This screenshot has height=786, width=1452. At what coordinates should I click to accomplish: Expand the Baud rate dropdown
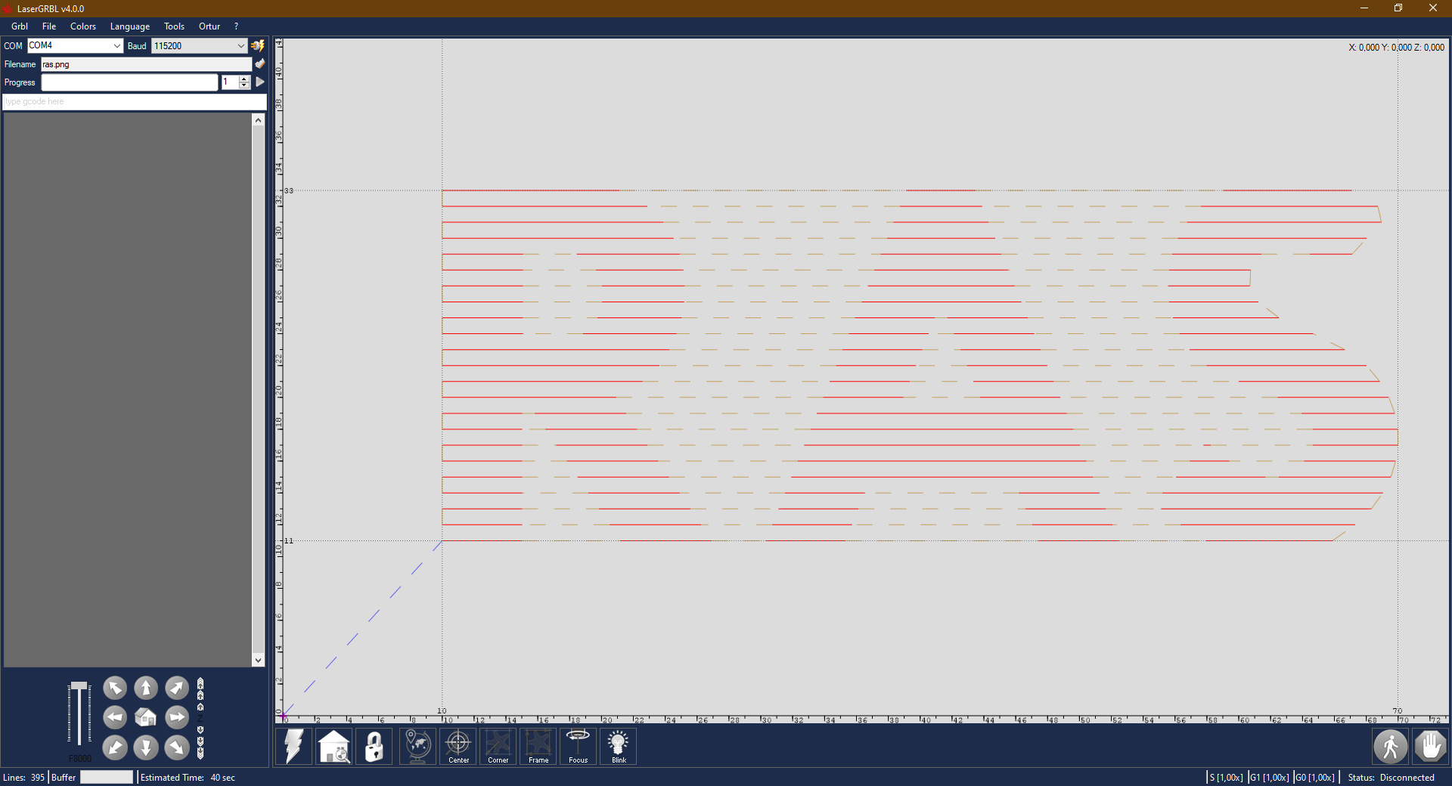[240, 46]
